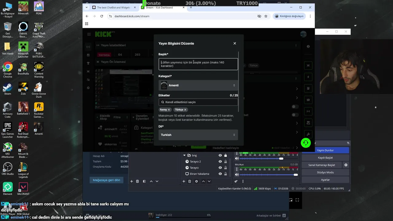The height and width of the screenshot is (221, 393).
Task: Click the Kick logo
Action: click(x=103, y=34)
